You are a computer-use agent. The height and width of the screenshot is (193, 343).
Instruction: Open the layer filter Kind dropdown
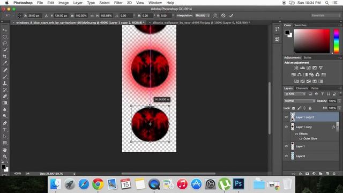tap(295, 94)
